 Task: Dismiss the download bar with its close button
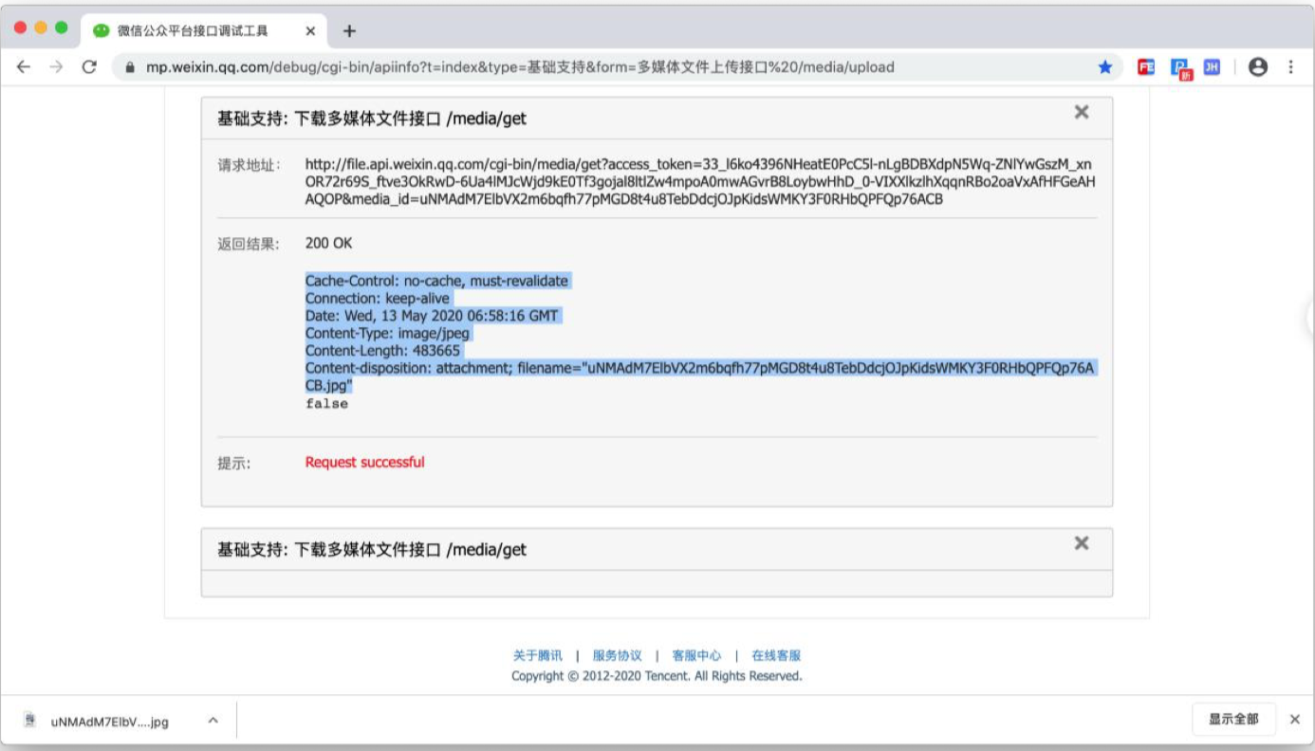point(1293,720)
